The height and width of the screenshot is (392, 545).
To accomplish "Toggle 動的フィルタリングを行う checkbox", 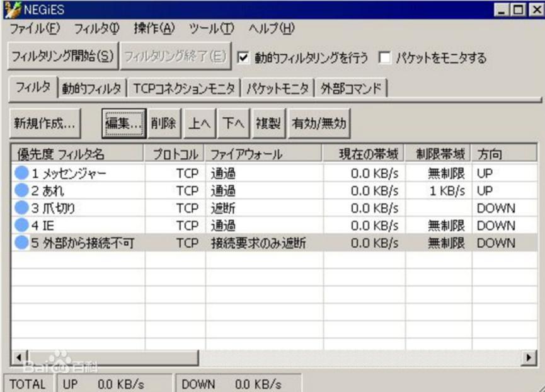I will coord(243,57).
